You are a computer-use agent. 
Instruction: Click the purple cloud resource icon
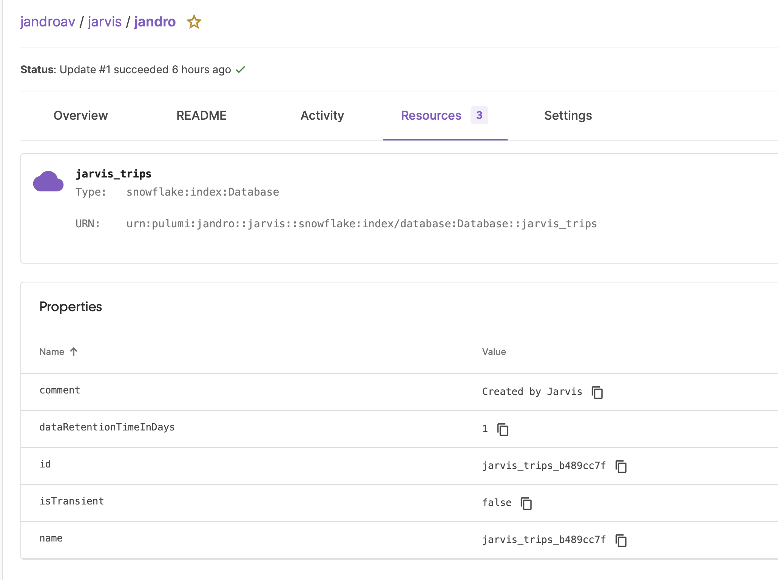(x=48, y=182)
